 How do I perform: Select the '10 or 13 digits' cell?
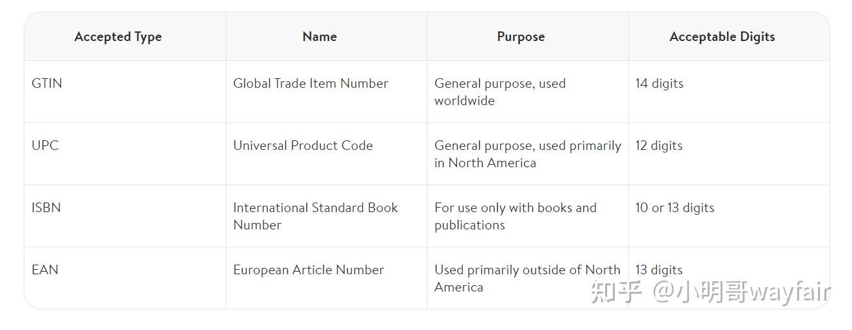pyautogui.click(x=674, y=208)
